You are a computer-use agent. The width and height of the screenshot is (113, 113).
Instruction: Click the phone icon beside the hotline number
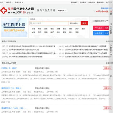point(94,12)
